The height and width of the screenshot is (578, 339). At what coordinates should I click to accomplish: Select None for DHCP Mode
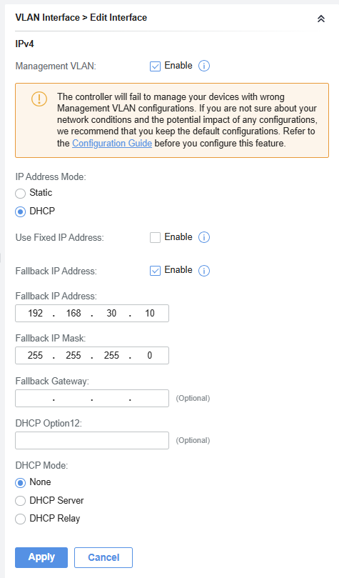click(20, 482)
